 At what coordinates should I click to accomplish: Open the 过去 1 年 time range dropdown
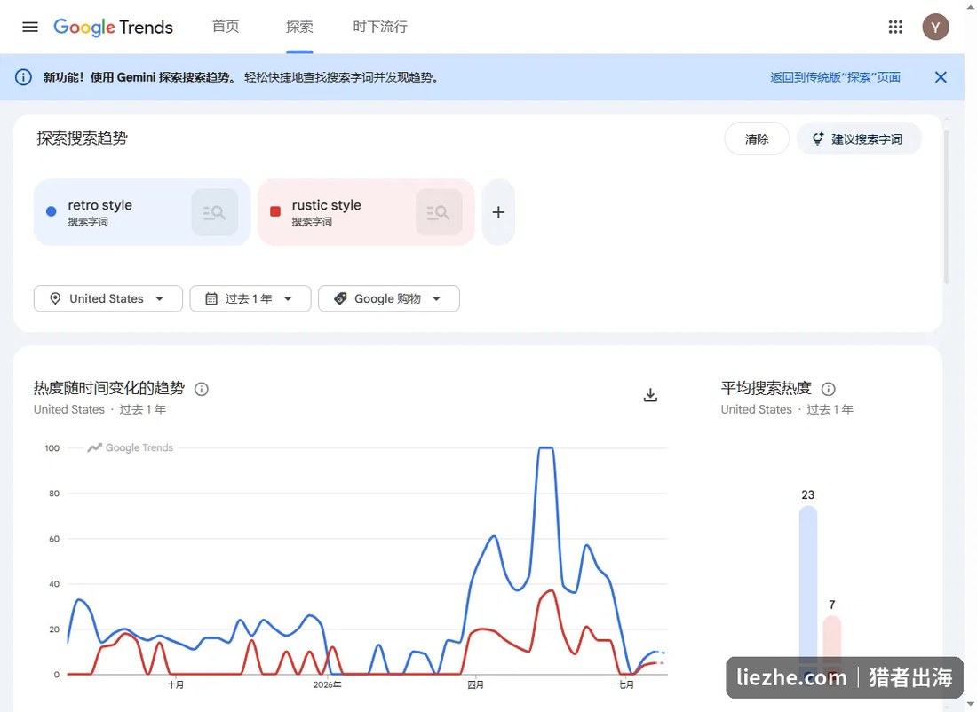pyautogui.click(x=250, y=298)
